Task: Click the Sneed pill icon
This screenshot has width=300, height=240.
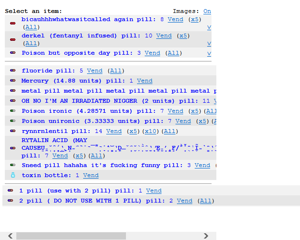Action: (x=13, y=165)
